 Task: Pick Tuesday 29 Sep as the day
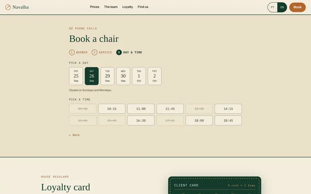tap(107, 76)
